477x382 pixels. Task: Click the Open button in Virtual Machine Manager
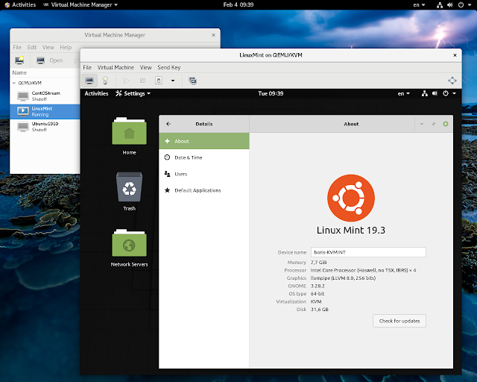[50, 60]
